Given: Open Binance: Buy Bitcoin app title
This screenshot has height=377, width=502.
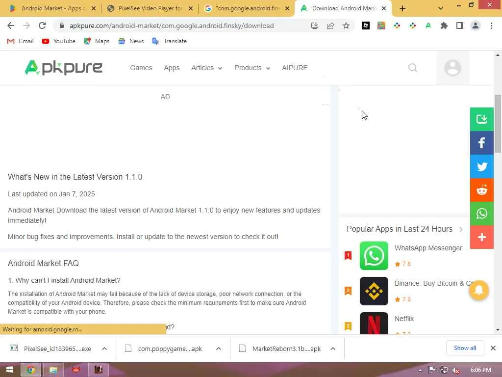Looking at the screenshot, I should 434,283.
